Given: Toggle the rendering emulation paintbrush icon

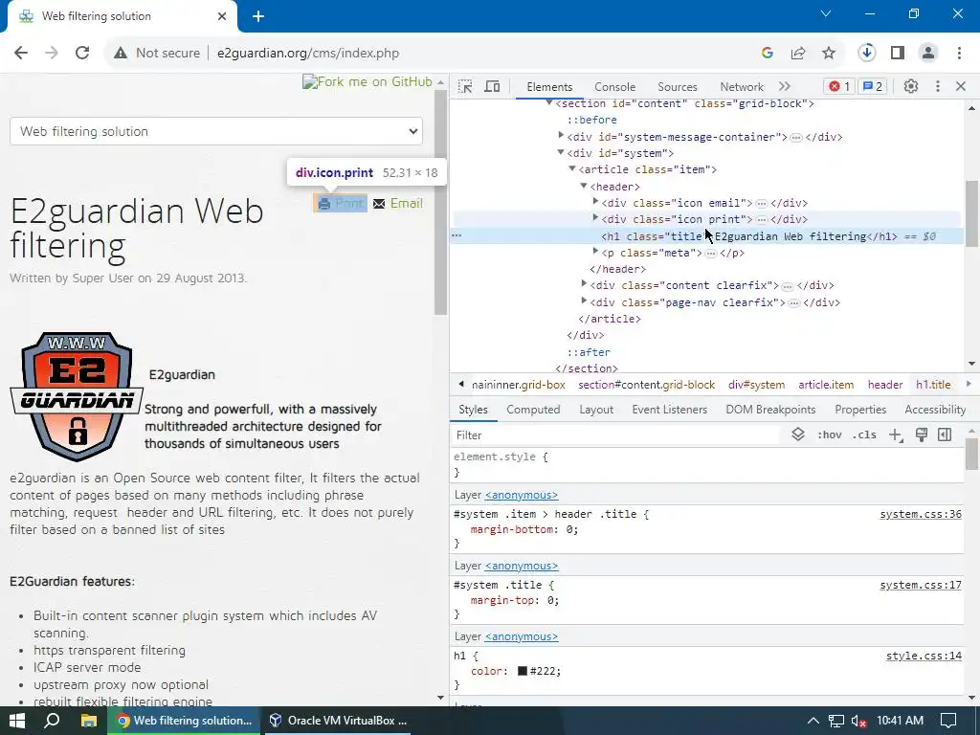Looking at the screenshot, I should [x=922, y=435].
